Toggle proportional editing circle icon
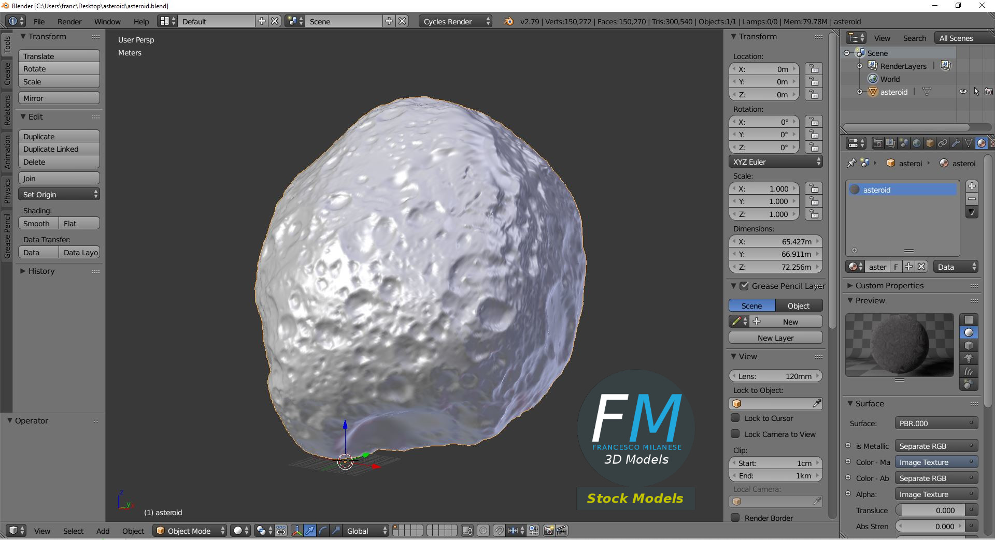Image resolution: width=995 pixels, height=540 pixels. [483, 531]
